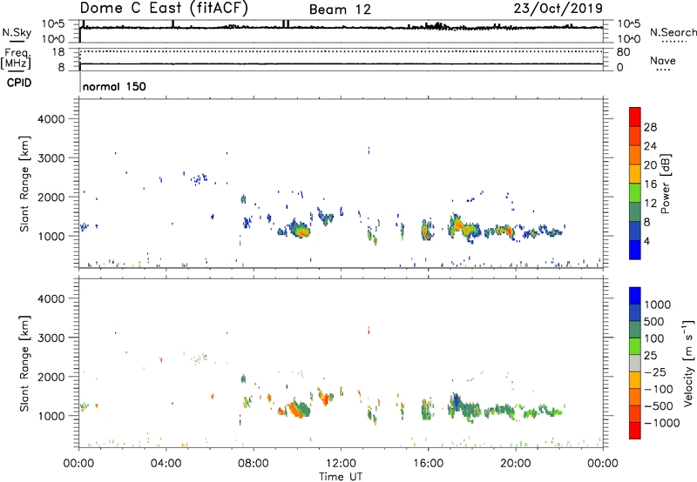Click the '4000' tick on the power panel
The height and width of the screenshot is (482, 697).
tap(51, 119)
